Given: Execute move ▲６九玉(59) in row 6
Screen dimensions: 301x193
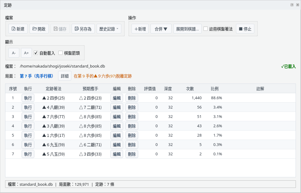Looking at the screenshot, I should click(28, 144).
